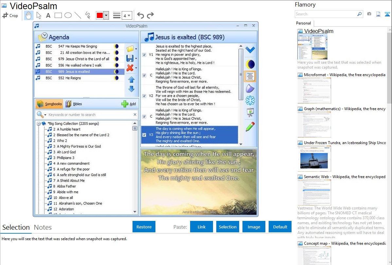This screenshot has width=392, height=265.
Task: Activate the hand pan tool
Action: [28, 15]
